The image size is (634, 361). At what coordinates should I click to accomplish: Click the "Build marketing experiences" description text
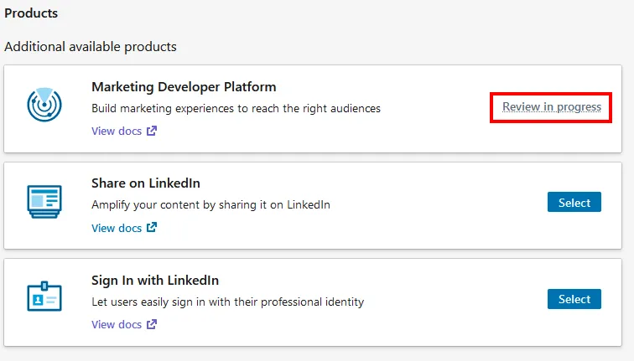[x=236, y=108]
